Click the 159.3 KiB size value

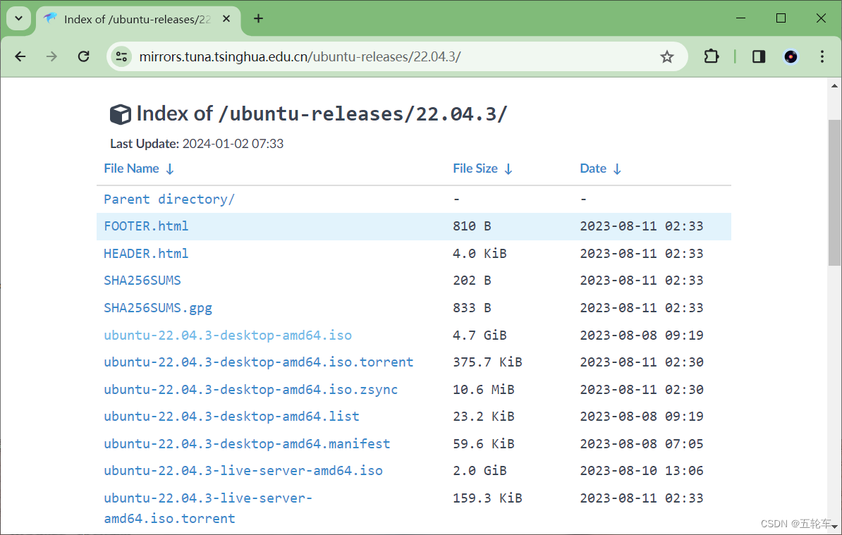click(x=487, y=498)
